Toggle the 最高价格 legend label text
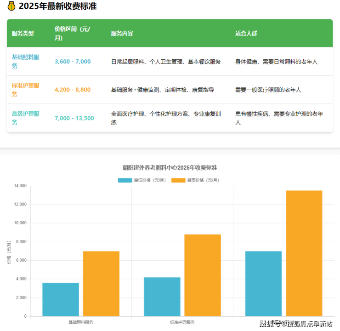The height and width of the screenshot is (331, 340). click(203, 180)
